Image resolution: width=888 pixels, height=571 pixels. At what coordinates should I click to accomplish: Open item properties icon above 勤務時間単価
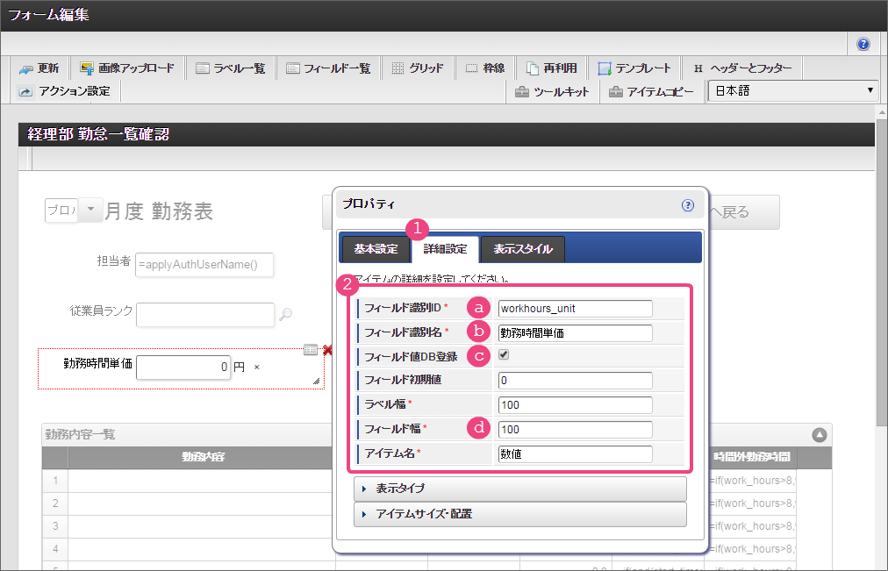coord(311,350)
